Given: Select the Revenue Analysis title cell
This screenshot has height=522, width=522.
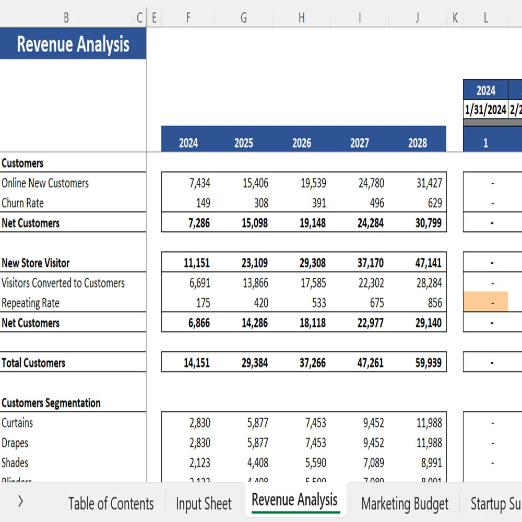Looking at the screenshot, I should click(x=73, y=44).
